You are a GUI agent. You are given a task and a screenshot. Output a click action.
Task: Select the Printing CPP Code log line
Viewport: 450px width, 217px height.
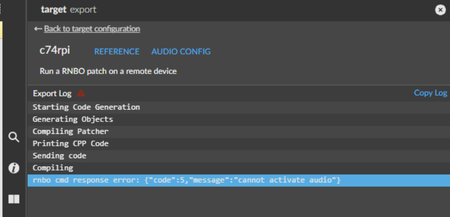click(x=239, y=144)
